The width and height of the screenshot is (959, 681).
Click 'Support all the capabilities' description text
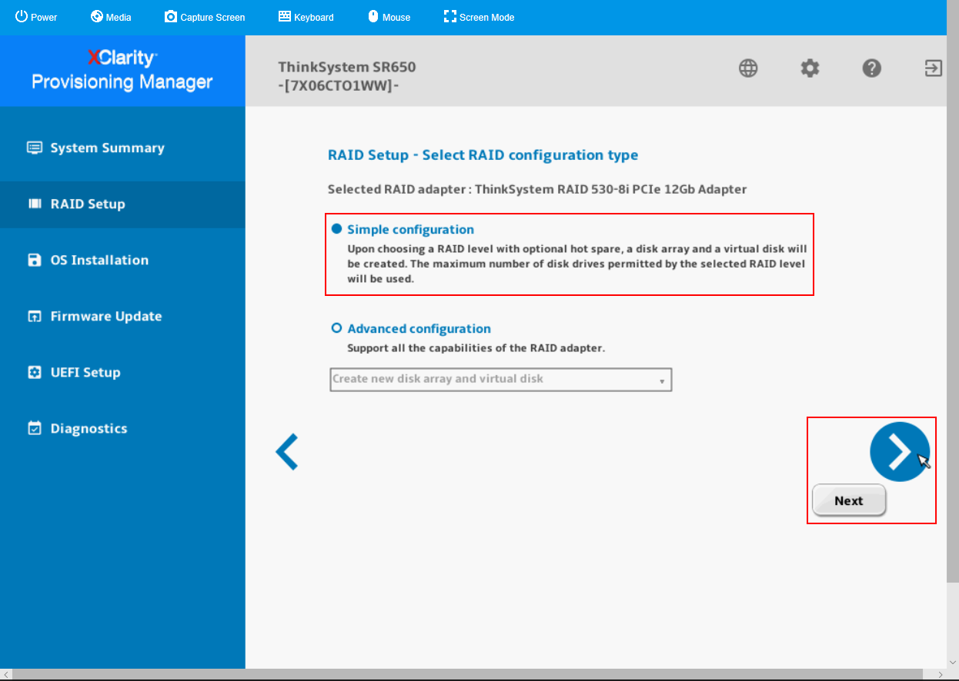[x=476, y=348]
